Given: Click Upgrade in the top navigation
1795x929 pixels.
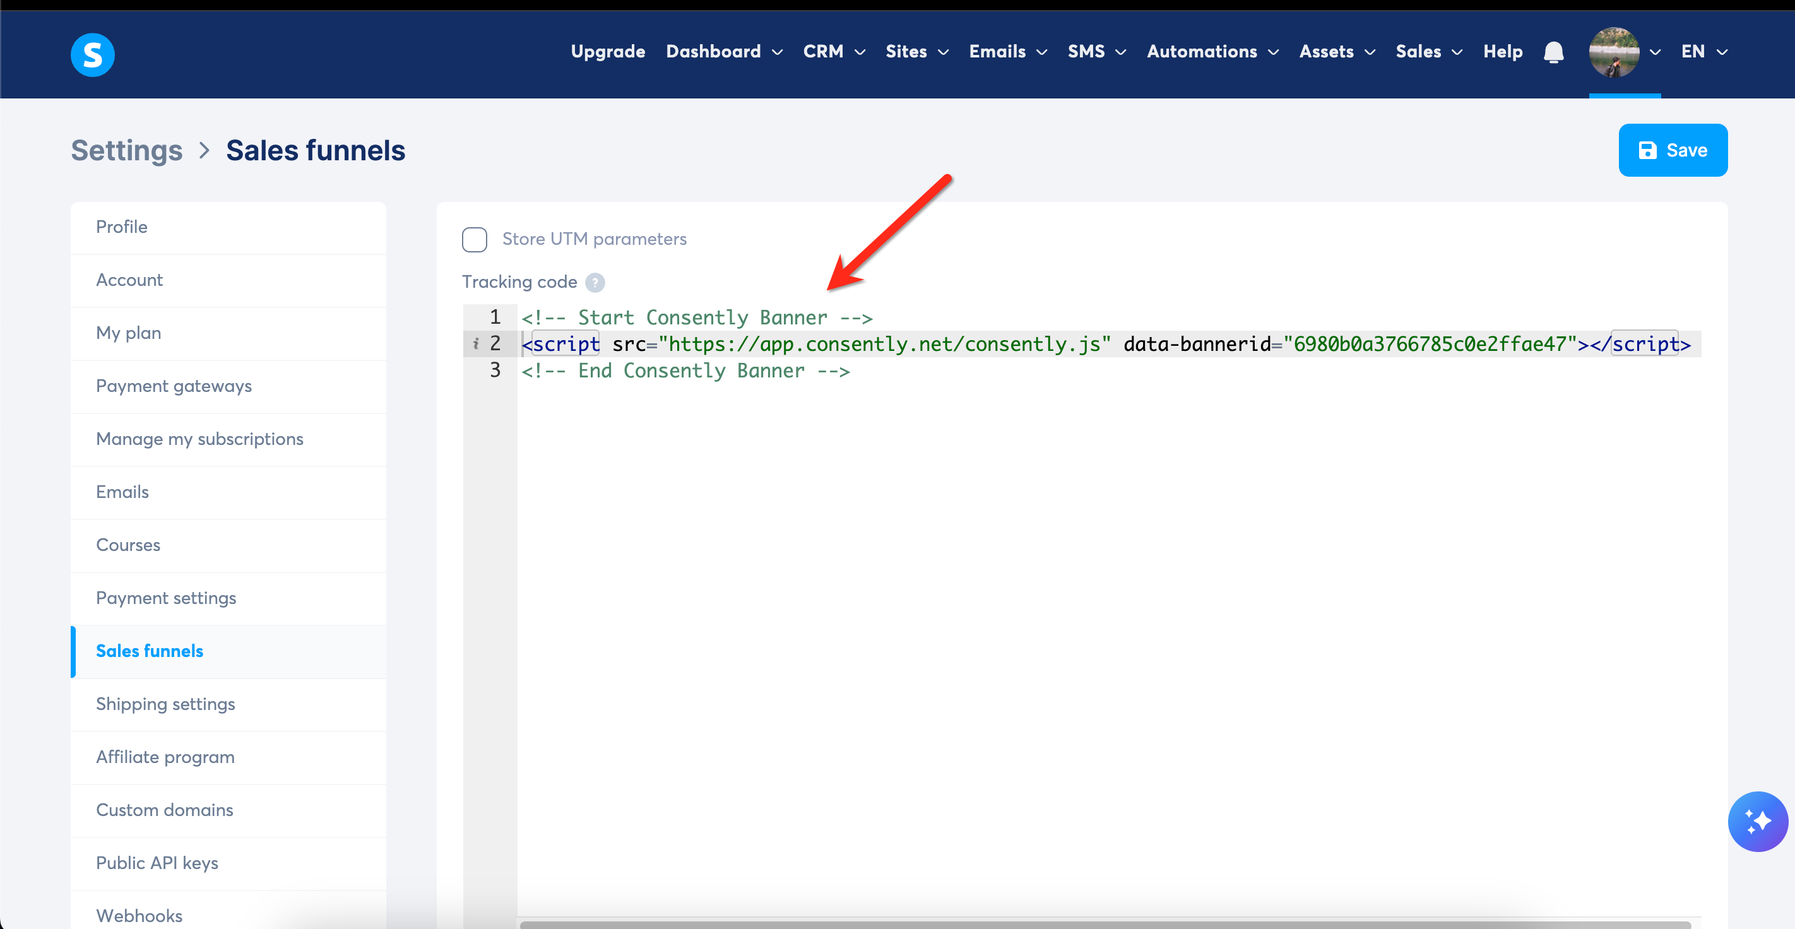Looking at the screenshot, I should coord(608,52).
